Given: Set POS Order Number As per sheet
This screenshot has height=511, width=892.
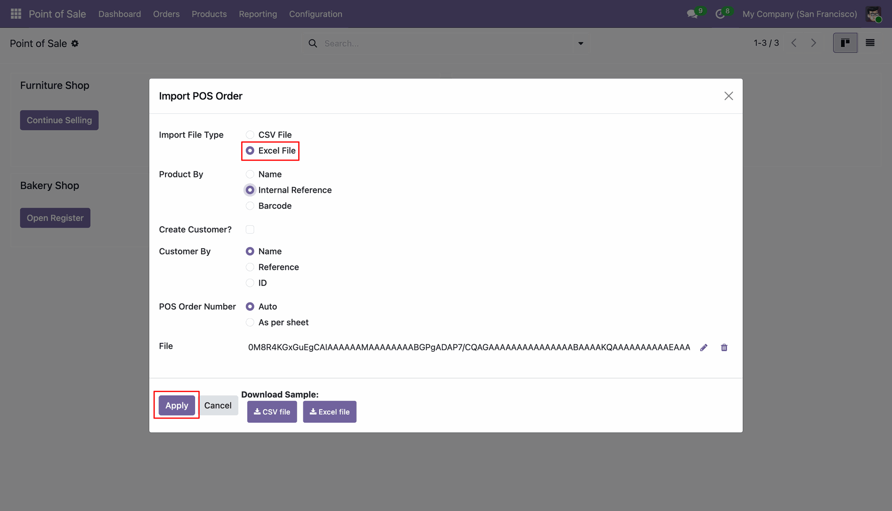Looking at the screenshot, I should tap(250, 322).
